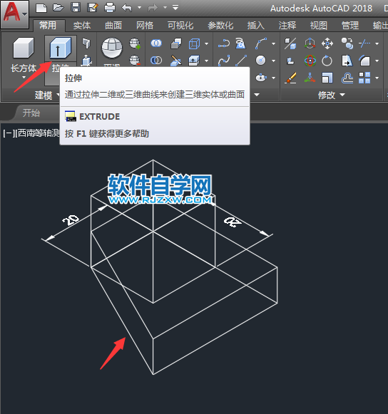Click the Offset tool icon
This screenshot has height=414, width=388.
[347, 78]
